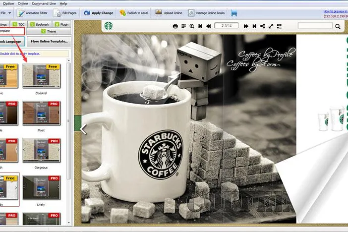Click template list scroll down arrow

click(68, 223)
